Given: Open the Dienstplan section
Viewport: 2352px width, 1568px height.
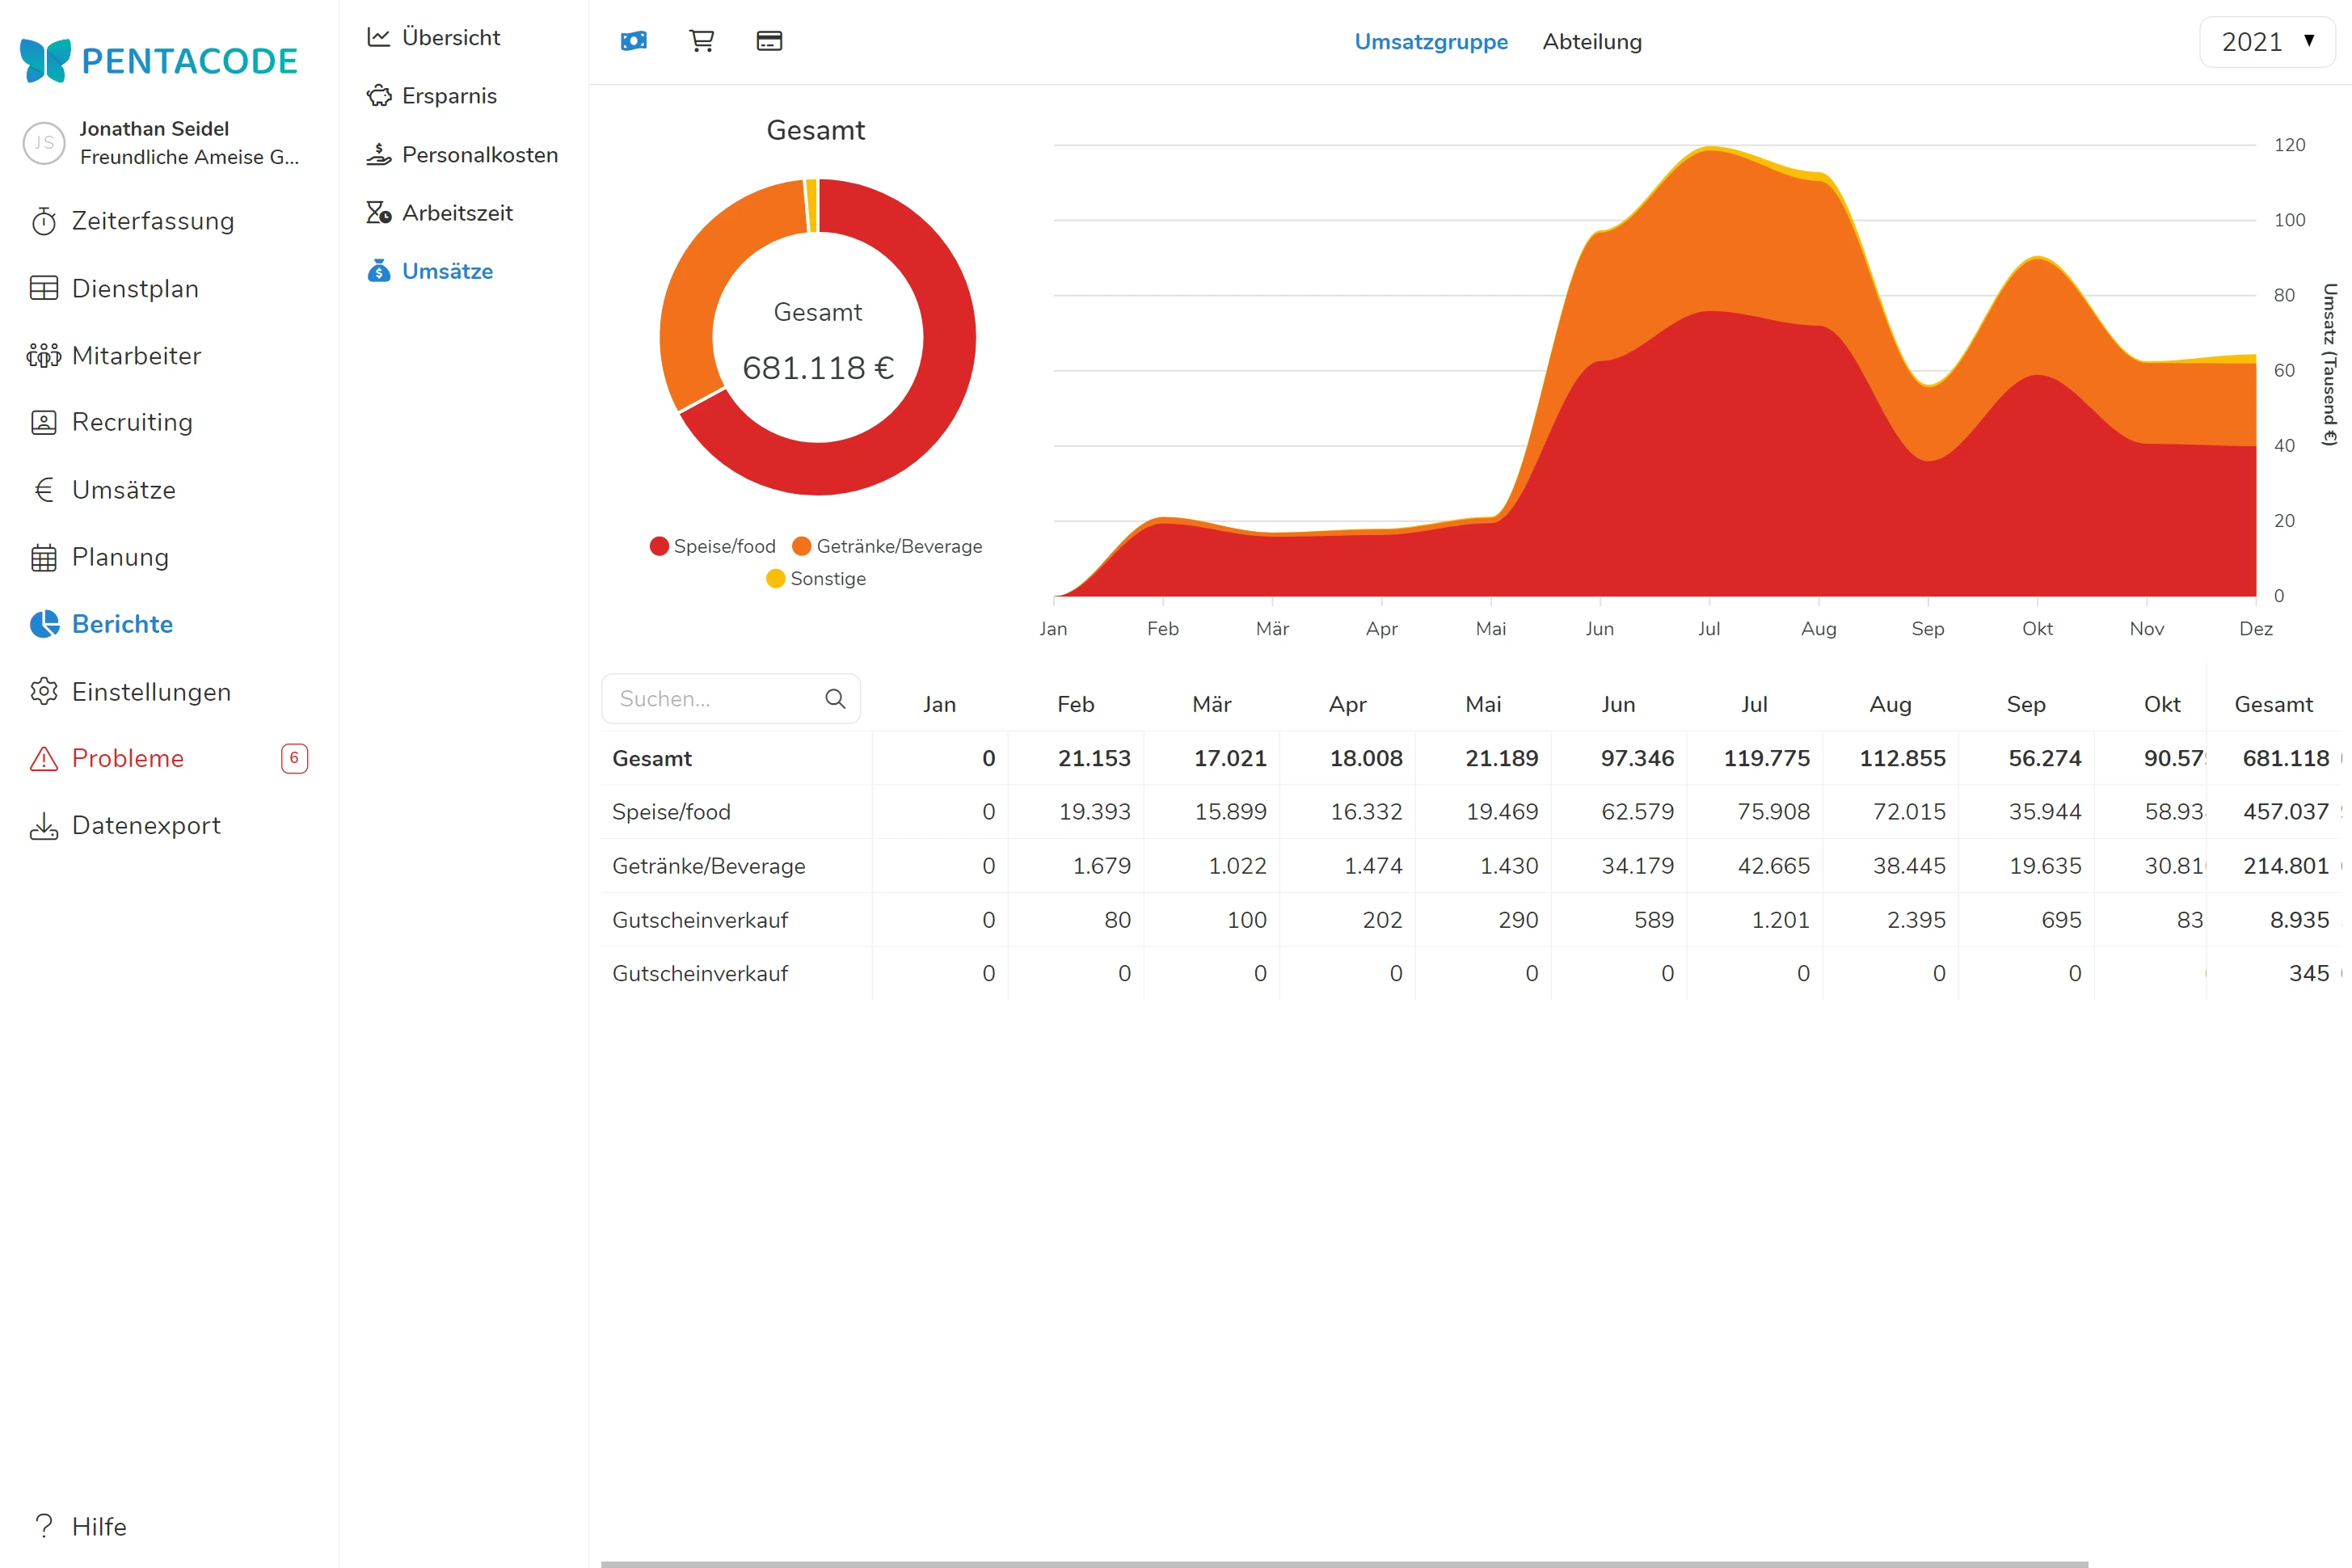Looking at the screenshot, I should (135, 288).
